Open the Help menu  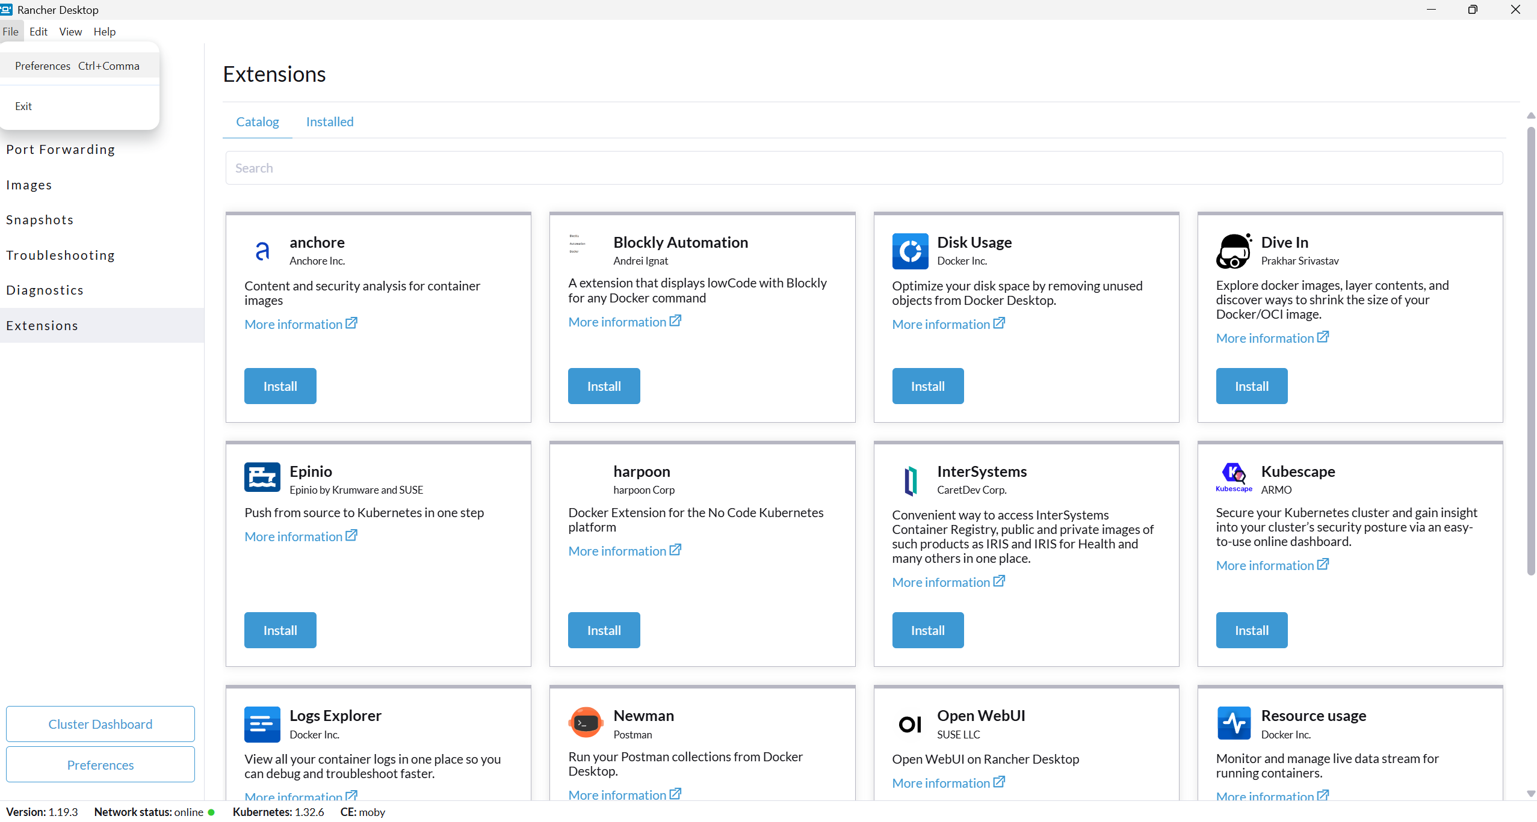pos(104,31)
